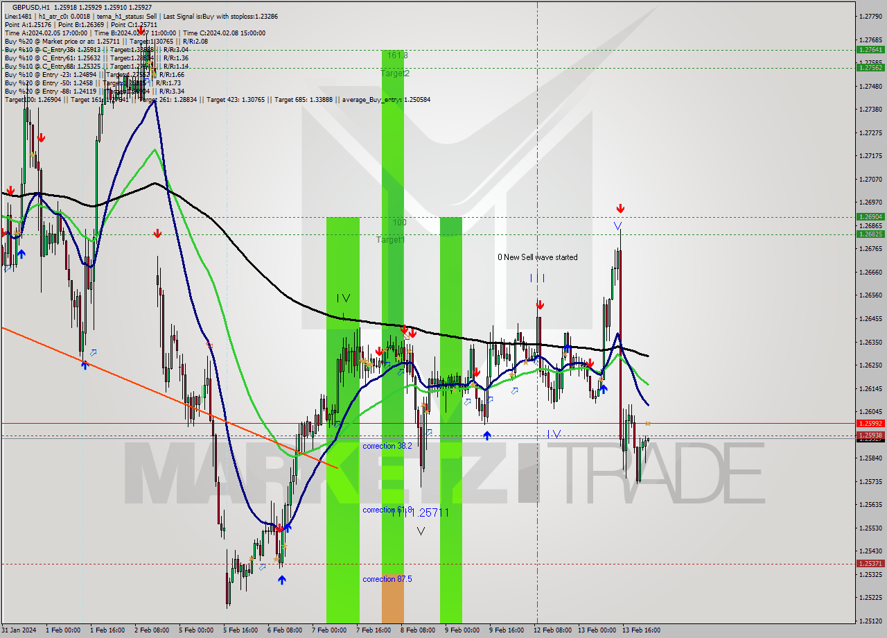Click the 12 Feb 08:00 time label
Viewport: 887px width, 638px height.
[x=552, y=630]
